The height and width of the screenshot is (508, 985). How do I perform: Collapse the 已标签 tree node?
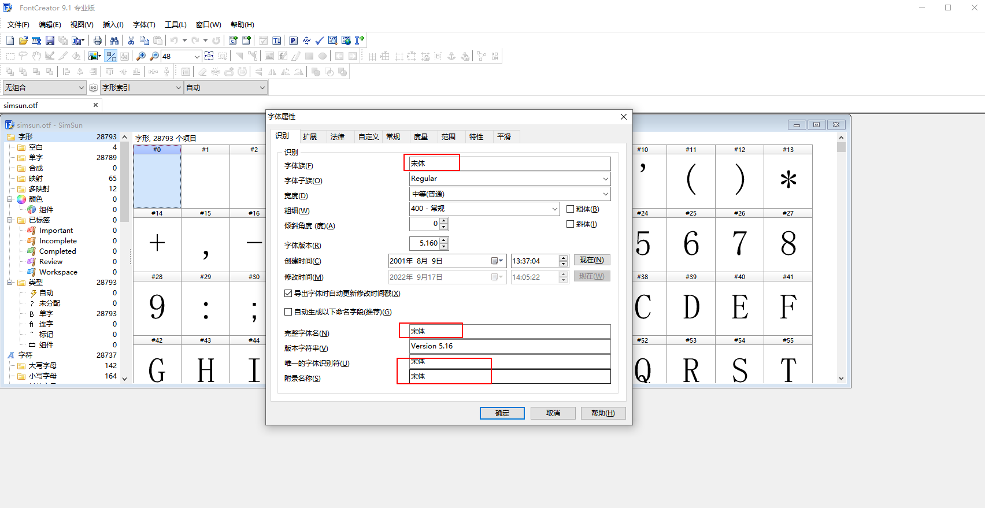tap(10, 220)
